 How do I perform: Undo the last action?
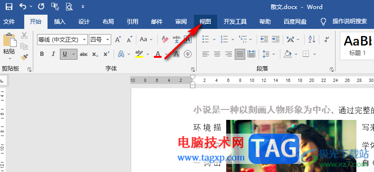23,7
